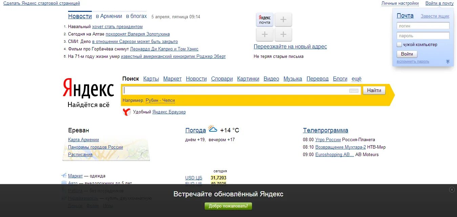Open the Видео tab
The image size is (457, 217).
point(271,79)
